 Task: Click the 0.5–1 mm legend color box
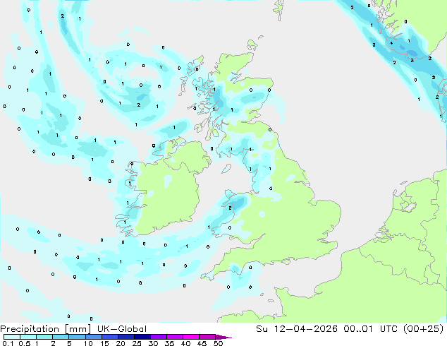[x=28, y=337]
